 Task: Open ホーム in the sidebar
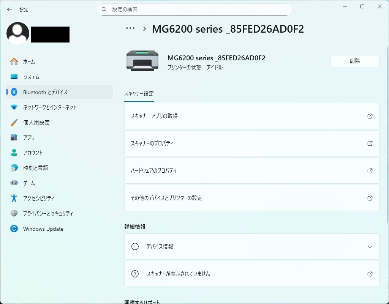click(x=60, y=62)
